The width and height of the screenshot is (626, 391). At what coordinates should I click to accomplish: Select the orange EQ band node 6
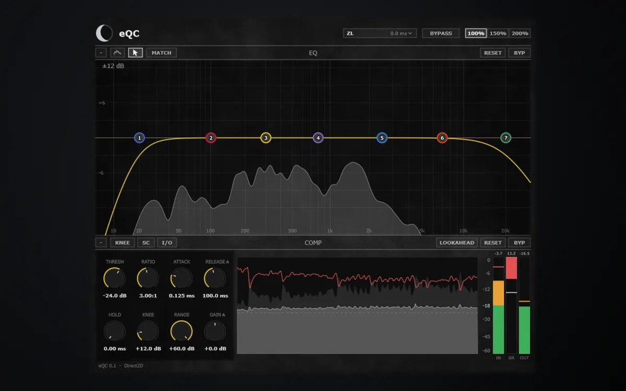[x=442, y=138]
